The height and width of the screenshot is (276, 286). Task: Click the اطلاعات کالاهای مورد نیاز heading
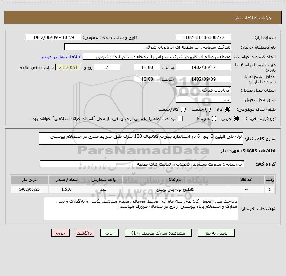[248, 151]
